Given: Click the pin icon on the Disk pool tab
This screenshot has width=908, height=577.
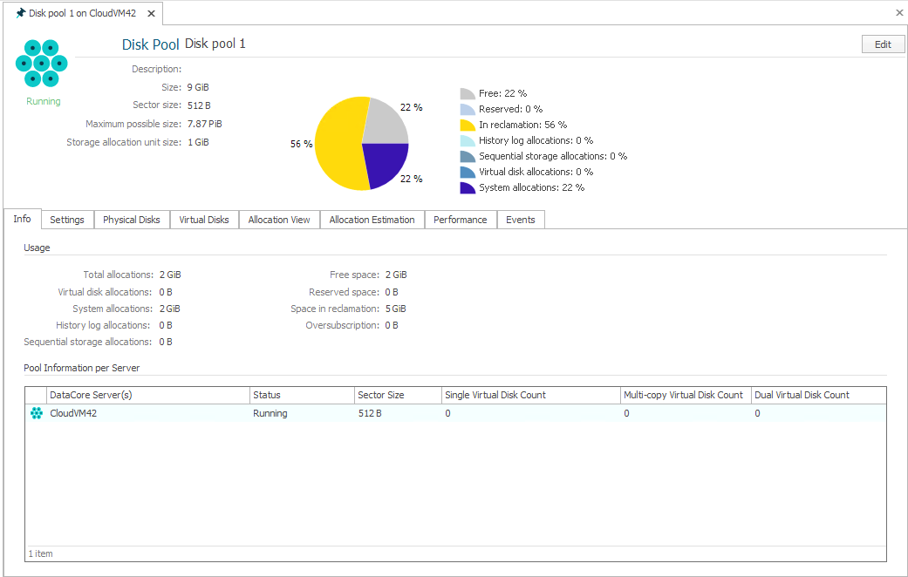Looking at the screenshot, I should 21,13.
